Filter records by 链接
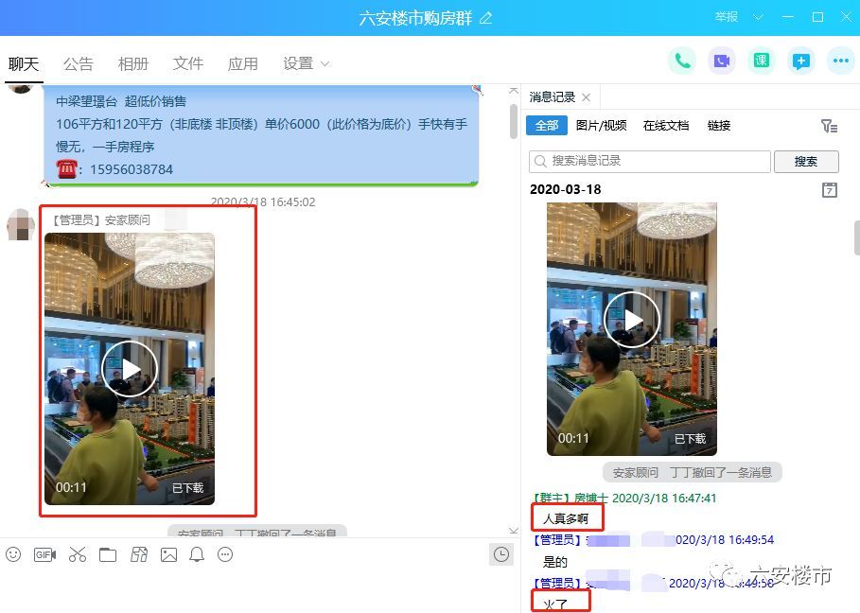 tap(718, 126)
